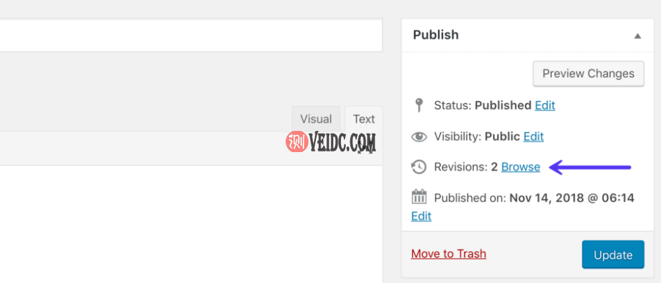Edit the Published on date
Image resolution: width=661 pixels, height=283 pixels.
point(421,216)
